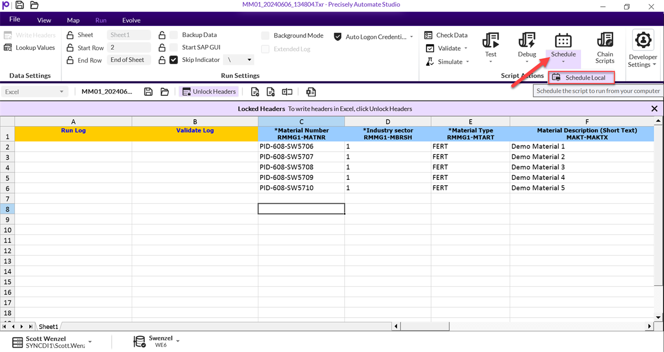The image size is (664, 352).
Task: Toggle the lock next to Start SAP GUI
Action: 162,47
